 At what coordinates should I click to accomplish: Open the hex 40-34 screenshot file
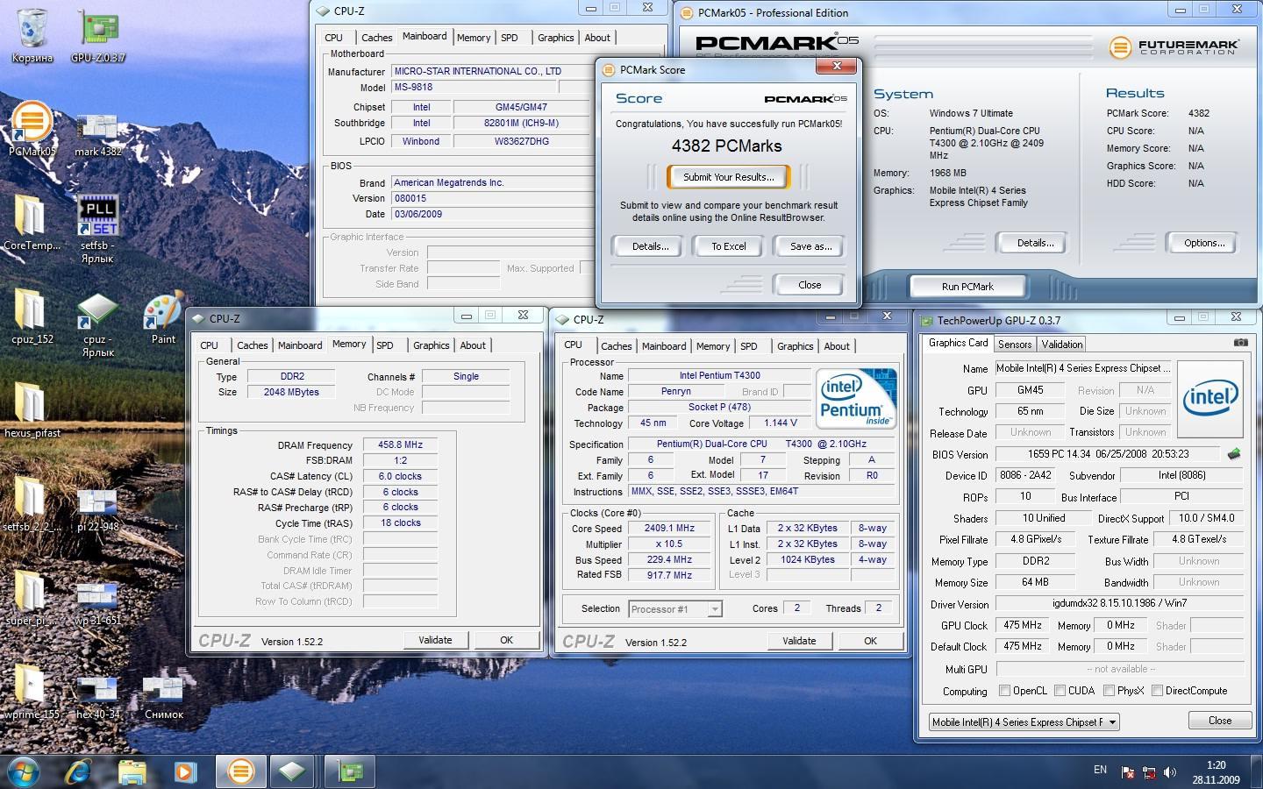coord(98,698)
